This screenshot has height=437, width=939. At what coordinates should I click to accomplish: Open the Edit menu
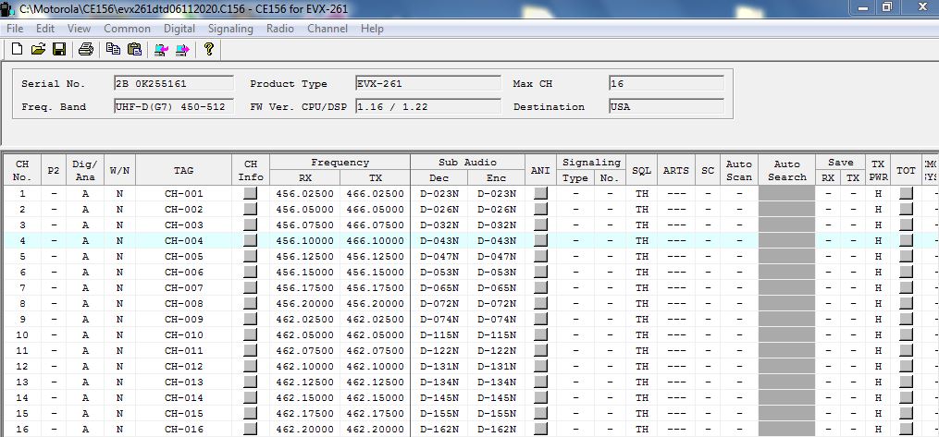pos(45,28)
